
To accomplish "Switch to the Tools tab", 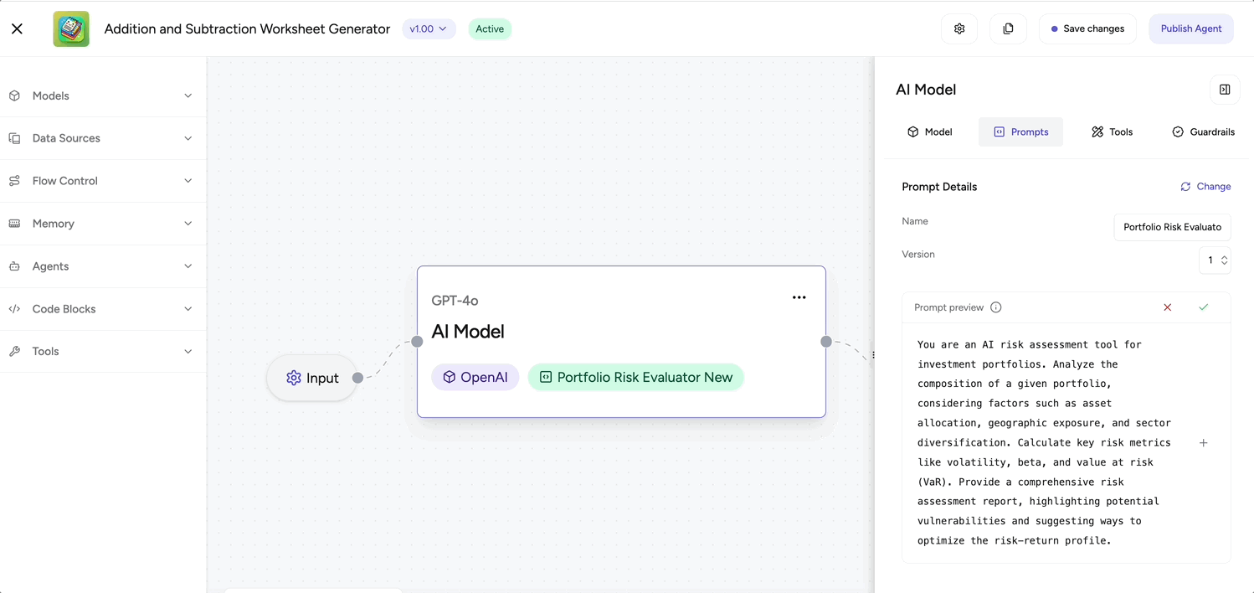I will pos(1112,131).
